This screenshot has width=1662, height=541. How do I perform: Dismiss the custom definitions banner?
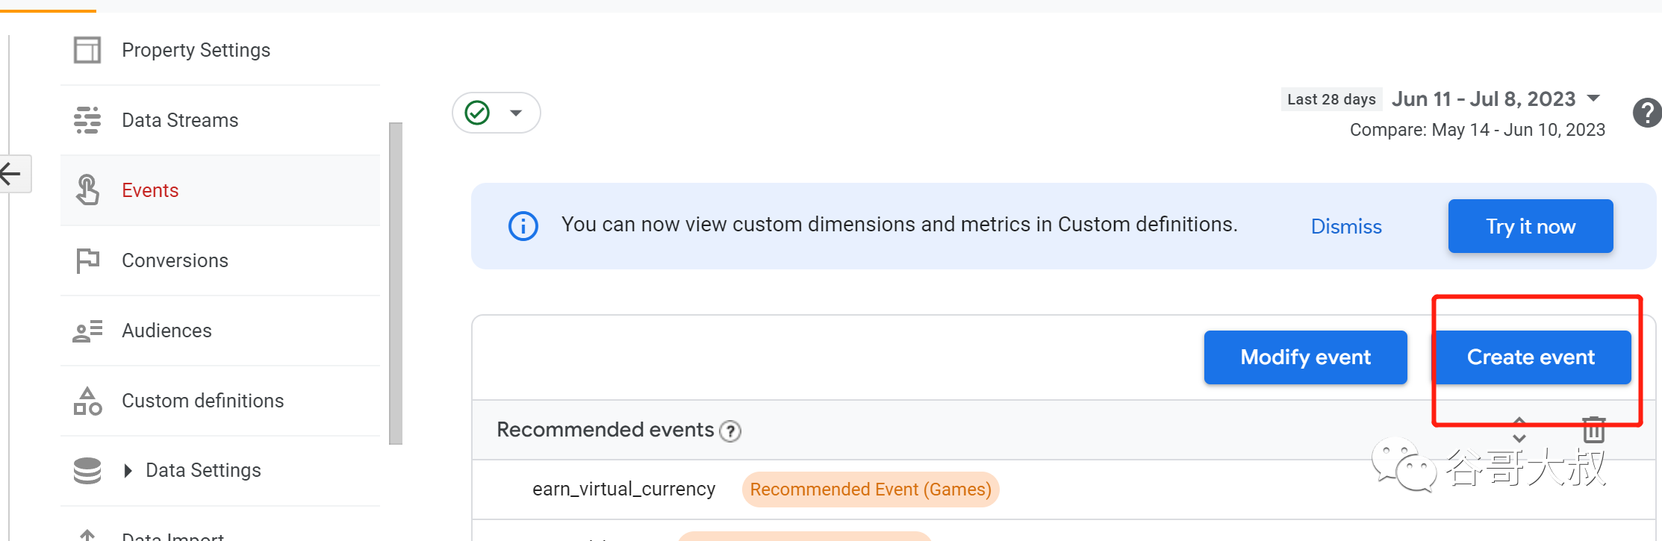pyautogui.click(x=1346, y=226)
